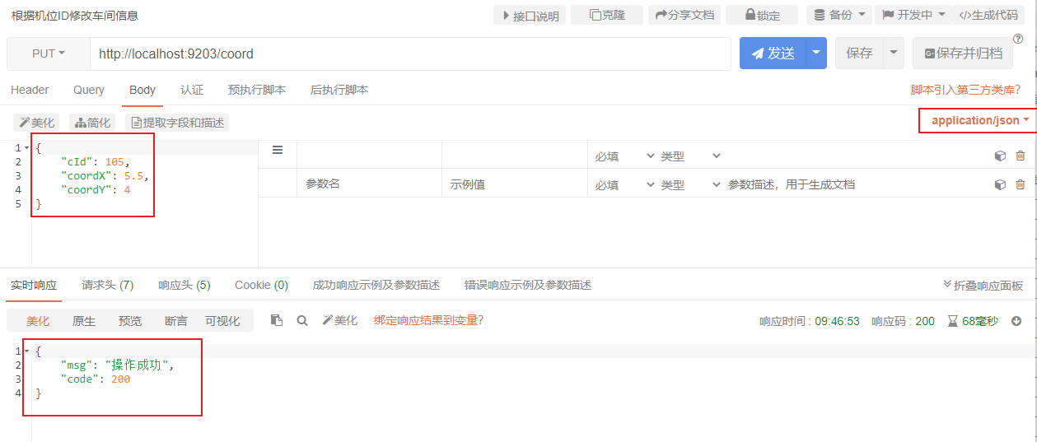Switch to the Header tab
This screenshot has width=1037, height=442.
pos(30,90)
